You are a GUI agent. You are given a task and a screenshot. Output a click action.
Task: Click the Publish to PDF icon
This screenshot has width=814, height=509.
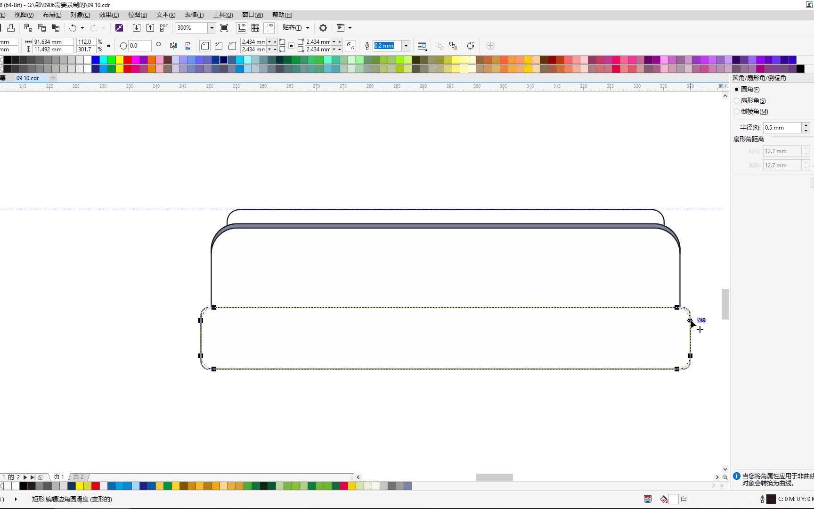click(164, 28)
